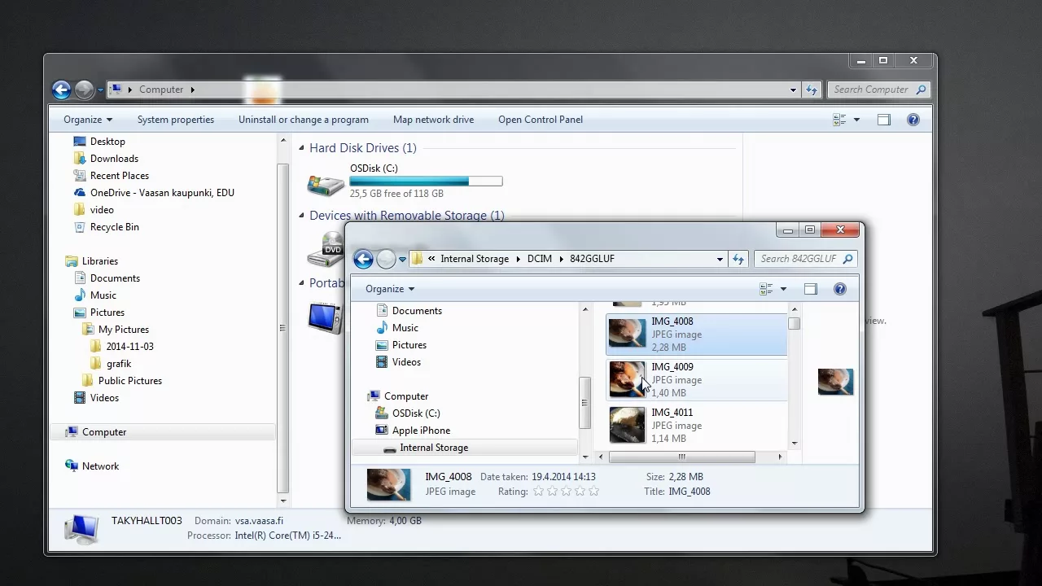Viewport: 1042px width, 586px height.
Task: Select Recent Places in navigation pane
Action: click(x=119, y=176)
